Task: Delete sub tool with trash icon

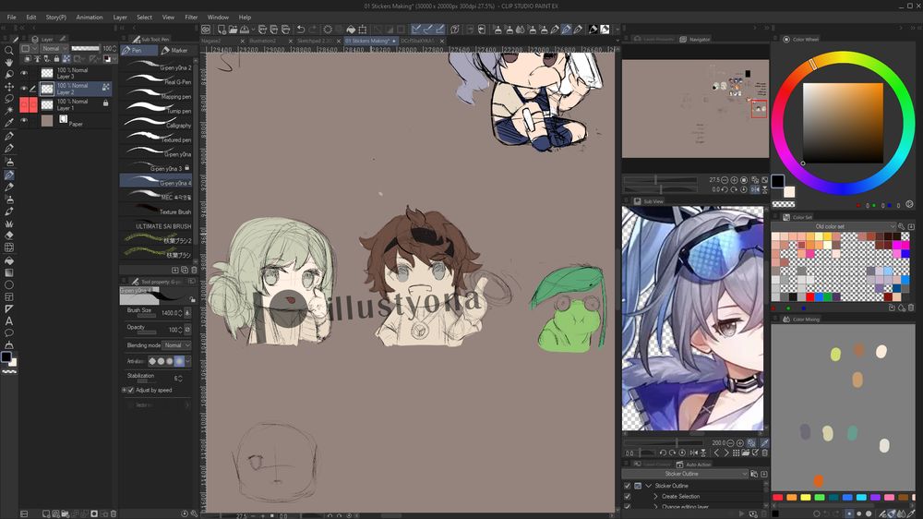Action: coord(194,270)
